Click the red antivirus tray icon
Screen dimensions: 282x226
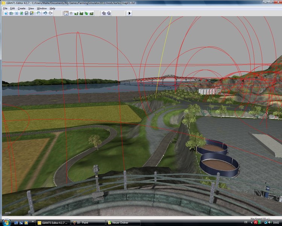point(256,223)
